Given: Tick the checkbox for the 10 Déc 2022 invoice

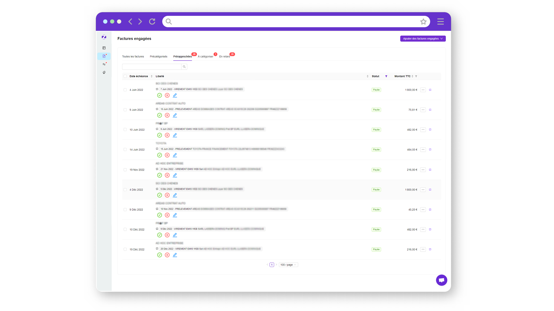Looking at the screenshot, I should click(x=125, y=229).
